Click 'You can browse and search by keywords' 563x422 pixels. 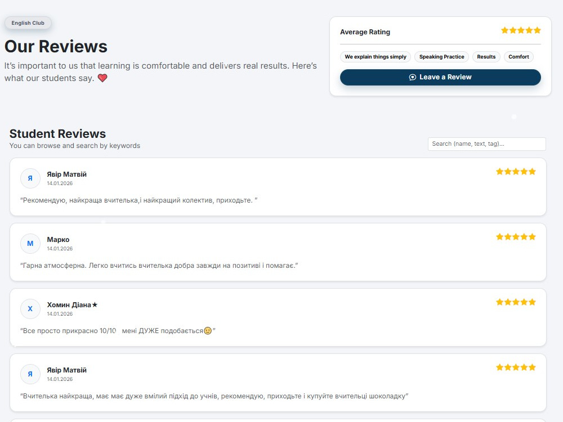tap(75, 146)
